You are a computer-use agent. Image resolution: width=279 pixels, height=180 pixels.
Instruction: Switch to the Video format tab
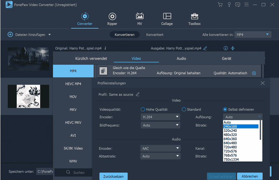pos(136,58)
